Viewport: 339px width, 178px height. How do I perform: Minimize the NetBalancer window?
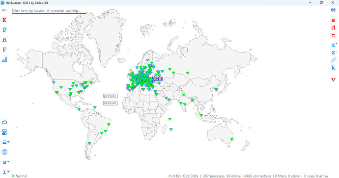coord(310,2)
